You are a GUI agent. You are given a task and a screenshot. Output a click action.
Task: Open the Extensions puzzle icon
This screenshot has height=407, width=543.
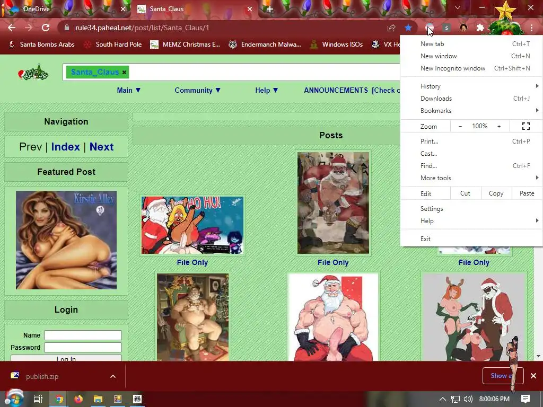[x=480, y=28]
